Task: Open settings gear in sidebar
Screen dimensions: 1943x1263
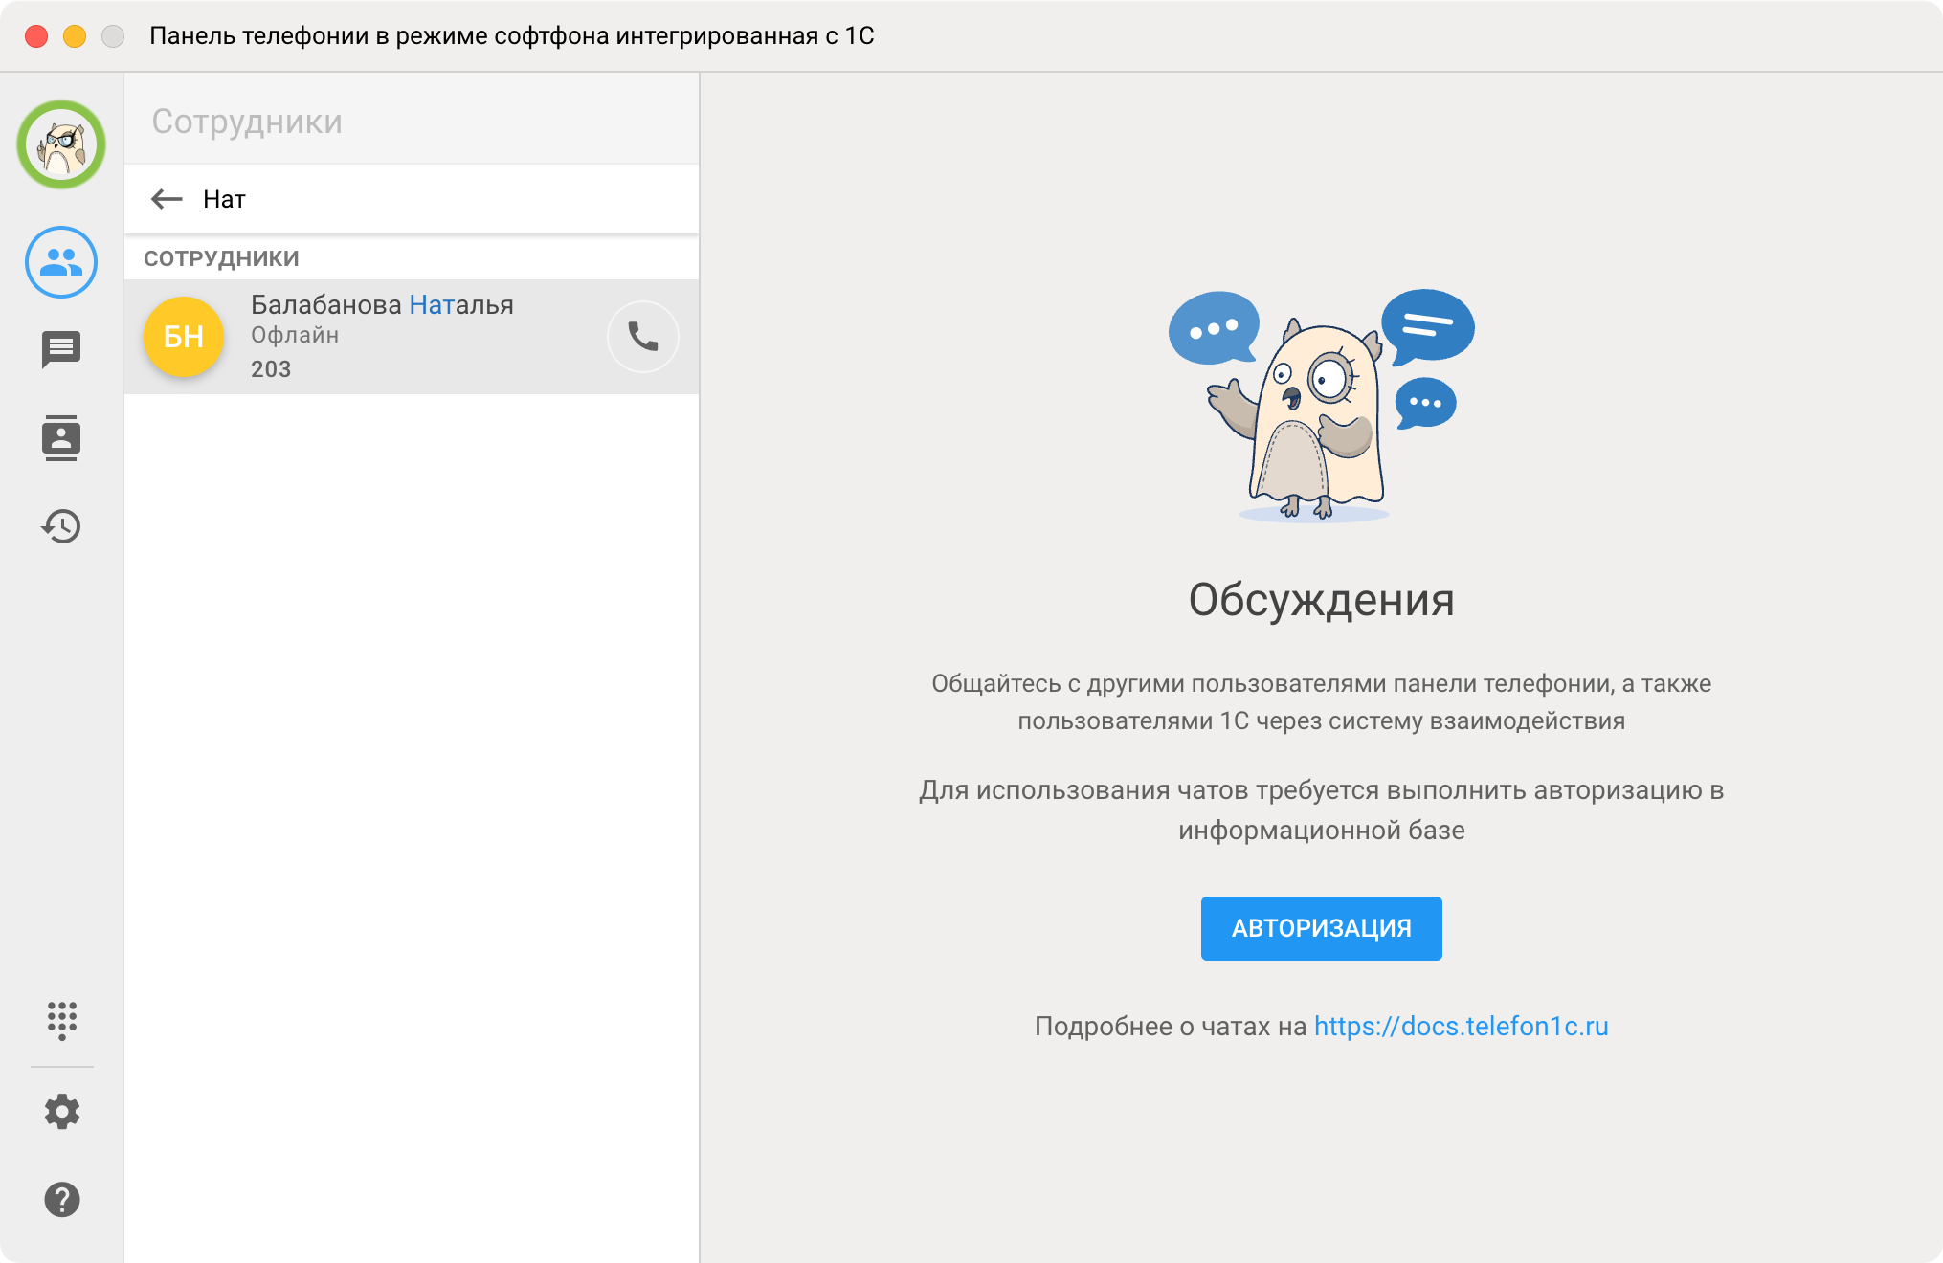Action: tap(61, 1112)
